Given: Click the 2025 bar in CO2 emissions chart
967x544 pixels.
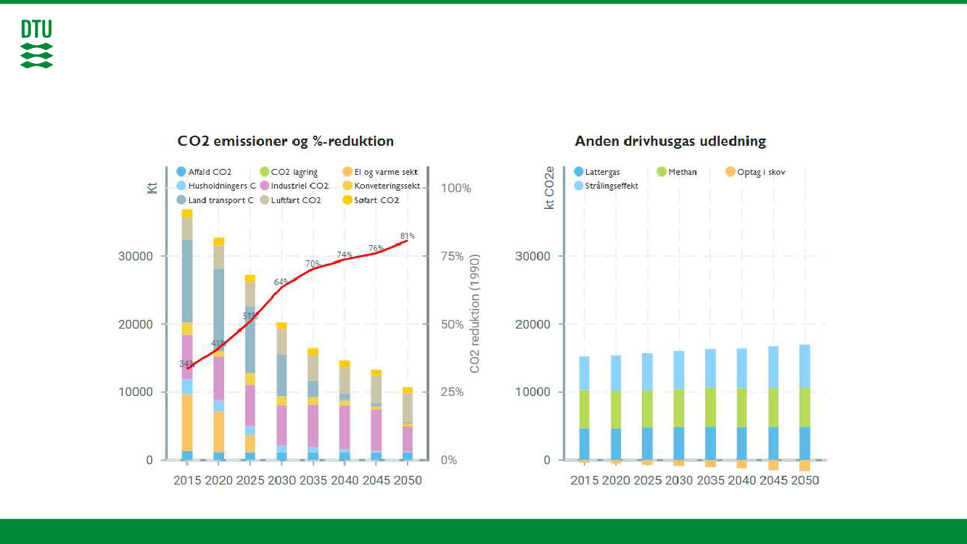Looking at the screenshot, I should pos(250,368).
